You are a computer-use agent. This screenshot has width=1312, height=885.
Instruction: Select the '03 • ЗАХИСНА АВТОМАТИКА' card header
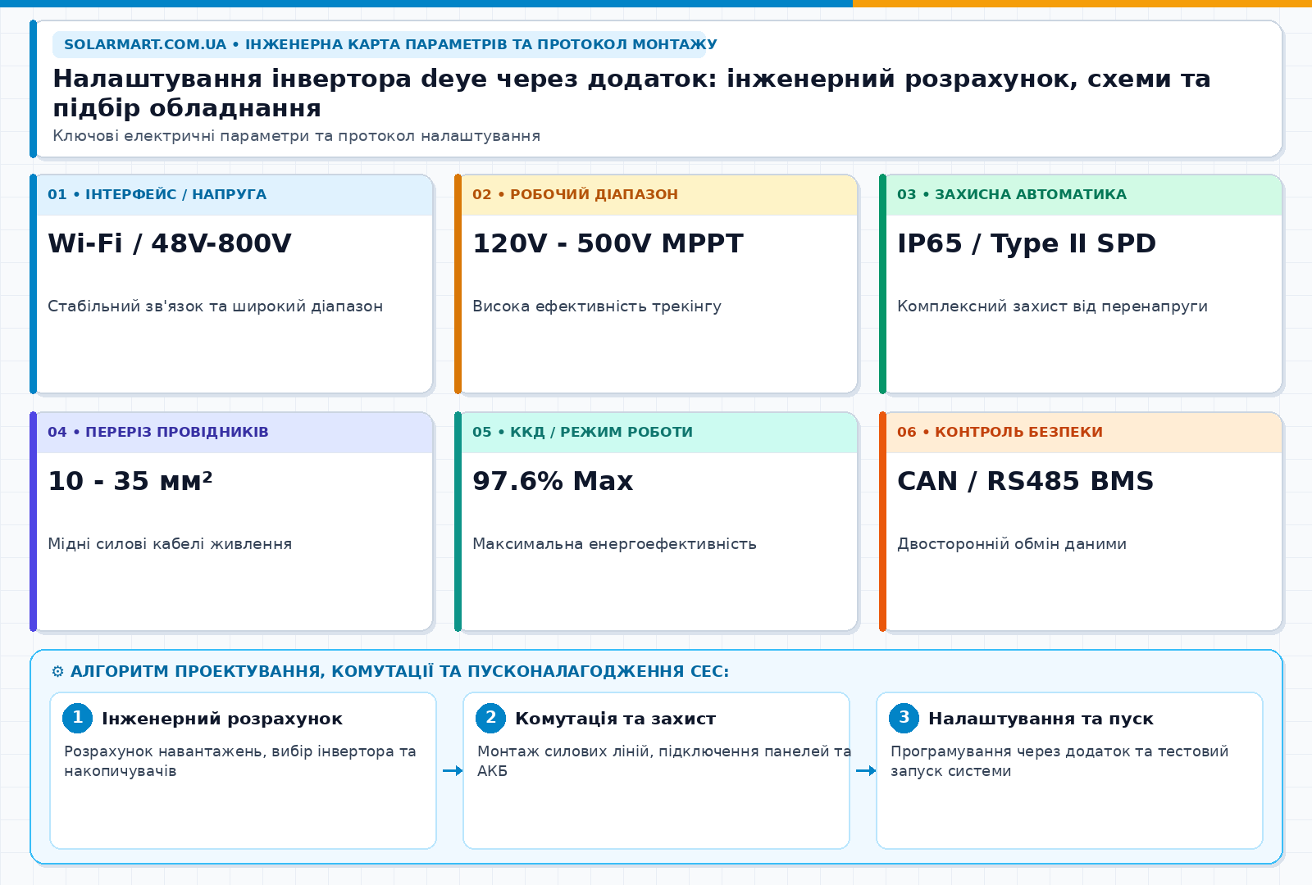1083,195
